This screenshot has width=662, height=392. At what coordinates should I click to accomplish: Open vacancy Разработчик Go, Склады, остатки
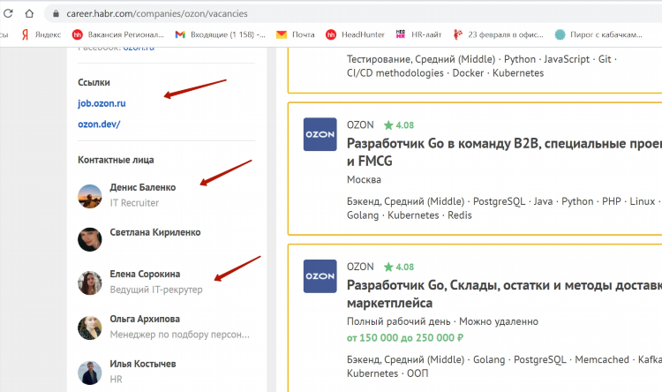pos(504,294)
